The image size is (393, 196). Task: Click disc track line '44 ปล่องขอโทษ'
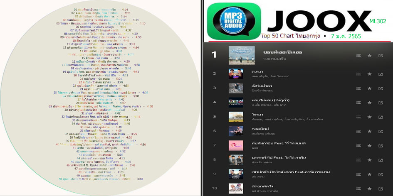coord(101,158)
